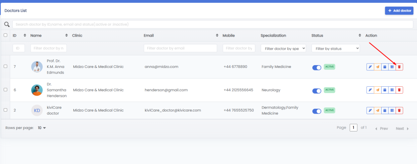Image resolution: width=417 pixels, height=164 pixels.
Task: Click the edit pencil icon for Anna Edmunds
Action: [x=370, y=67]
